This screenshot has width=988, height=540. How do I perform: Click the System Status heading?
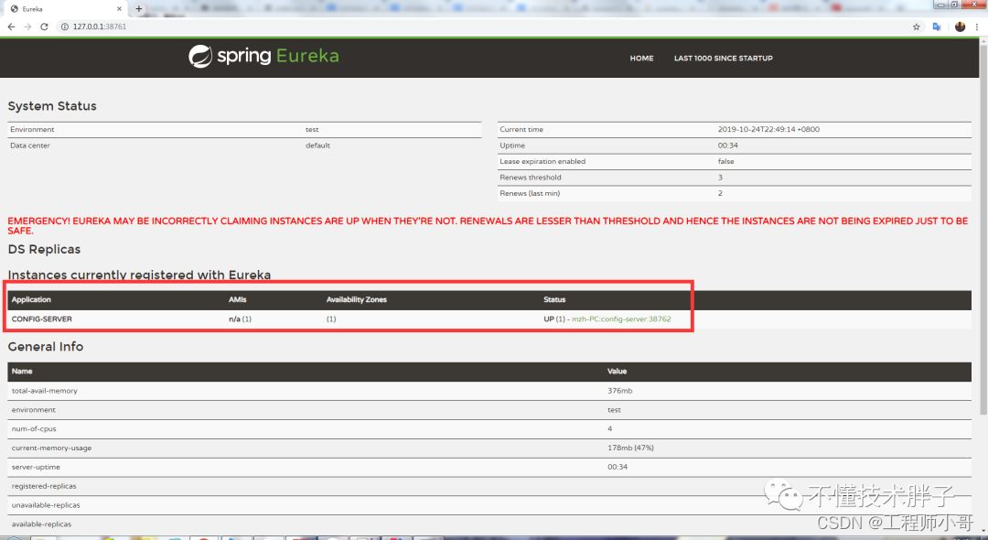tap(52, 106)
